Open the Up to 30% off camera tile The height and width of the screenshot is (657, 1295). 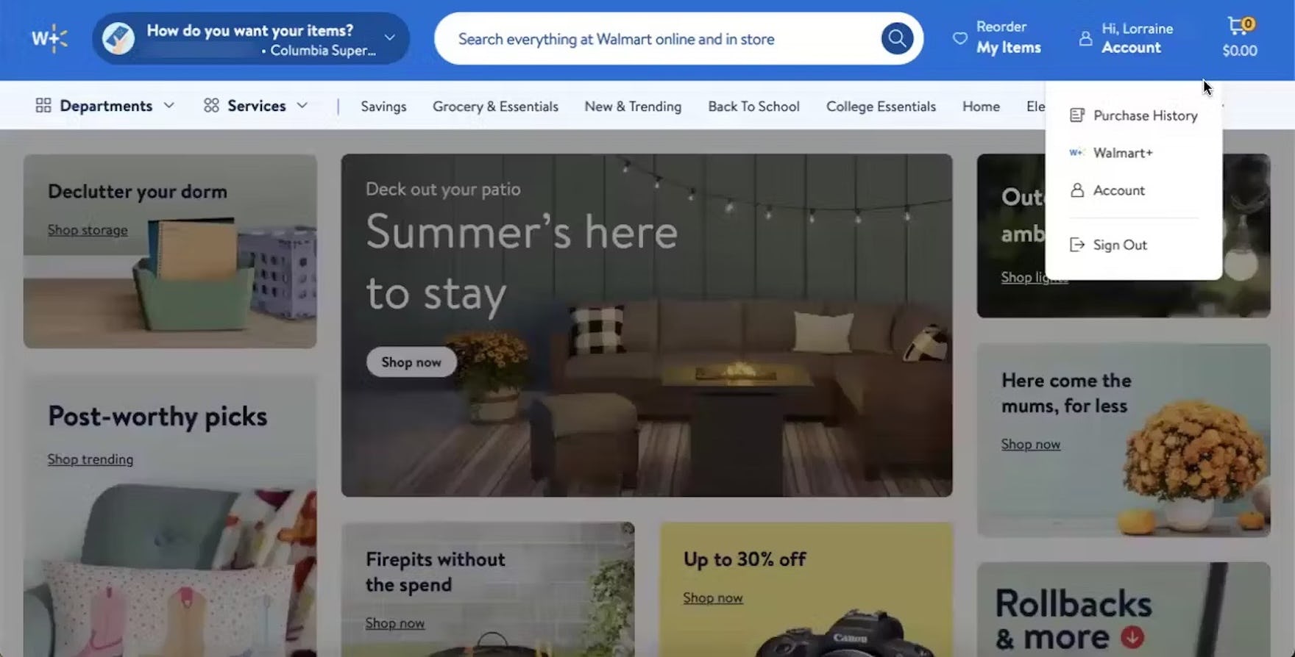tap(806, 589)
